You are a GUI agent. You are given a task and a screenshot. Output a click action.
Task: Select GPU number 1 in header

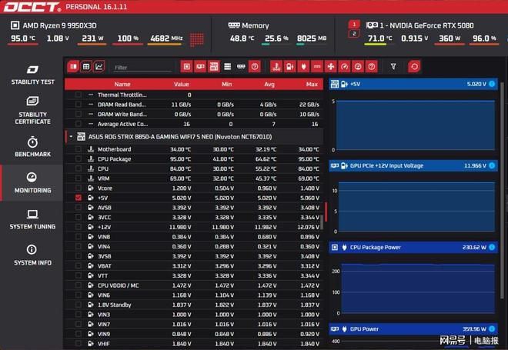[x=354, y=25]
